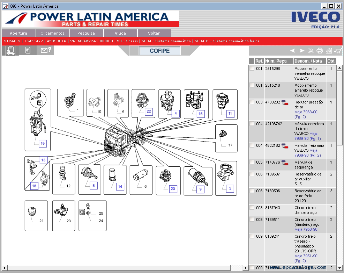Open the Orçamentos menu tab
344x273 pixels.
coord(53,33)
